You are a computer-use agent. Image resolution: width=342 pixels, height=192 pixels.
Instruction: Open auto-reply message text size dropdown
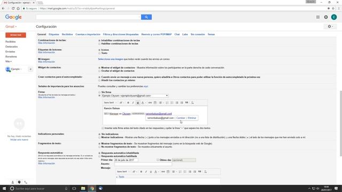135,172
